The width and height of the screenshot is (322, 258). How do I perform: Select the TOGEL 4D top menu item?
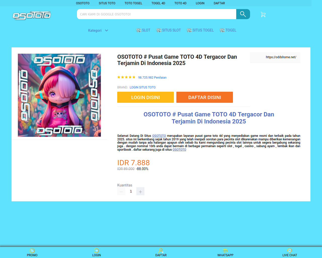point(158,3)
